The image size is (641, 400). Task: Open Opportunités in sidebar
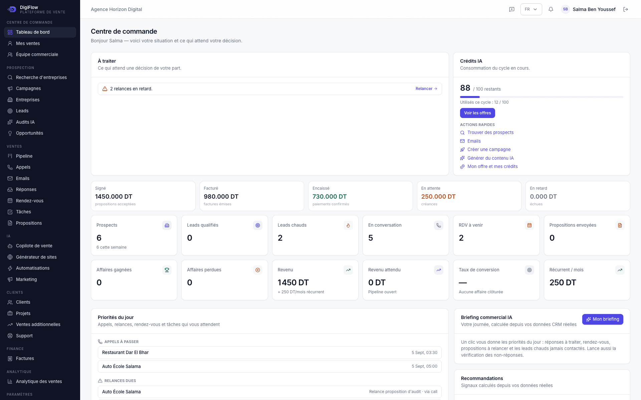[40, 133]
